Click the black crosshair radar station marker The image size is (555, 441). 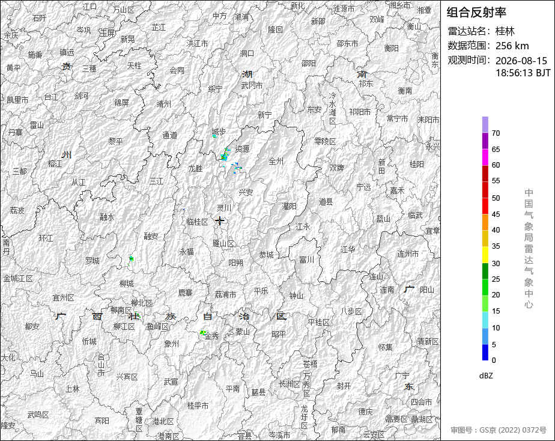pos(220,221)
